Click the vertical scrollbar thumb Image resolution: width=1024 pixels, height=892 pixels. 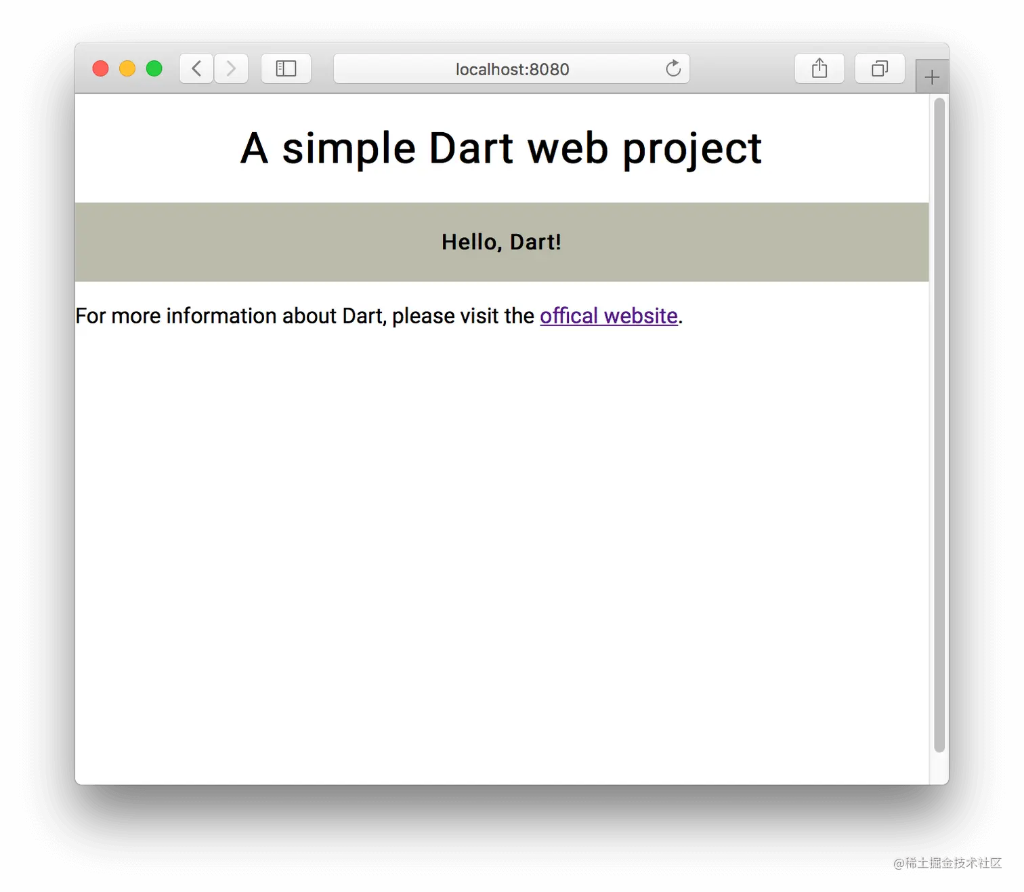[x=939, y=425]
